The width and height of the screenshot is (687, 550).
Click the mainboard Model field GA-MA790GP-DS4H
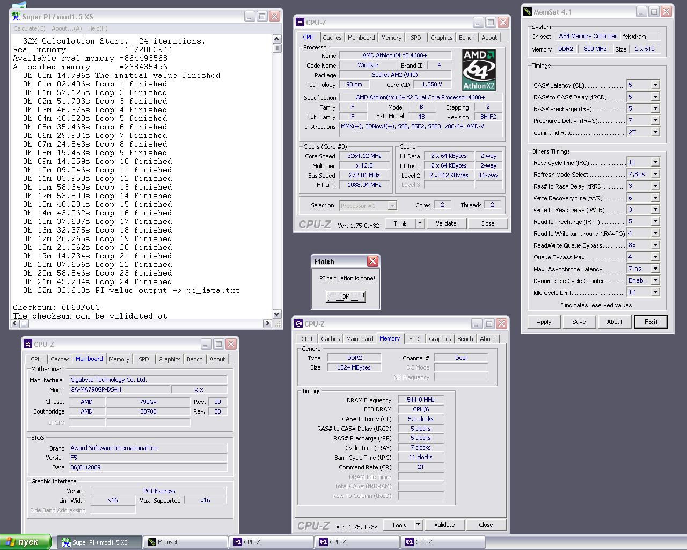(119, 389)
